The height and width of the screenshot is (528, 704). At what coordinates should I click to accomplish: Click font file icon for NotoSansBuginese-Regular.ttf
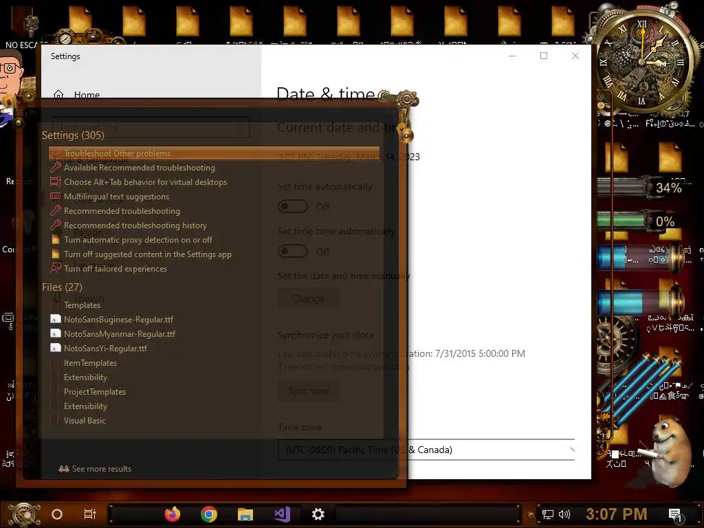56,319
